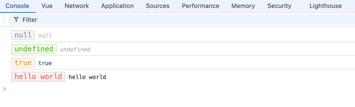Focus the Filter input field
The image size is (355, 107).
click(x=181, y=20)
